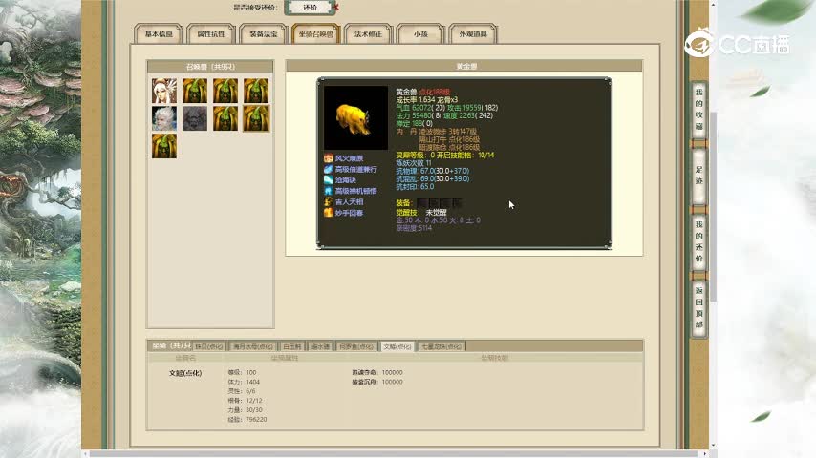Select the 海月水母(点化) mount tab
Image resolution: width=816 pixels, height=458 pixels.
pos(253,346)
